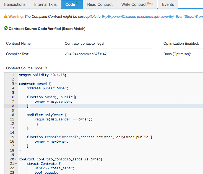Select the Code tab
Viewport: 203px width, 174px height.
pos(70,4)
